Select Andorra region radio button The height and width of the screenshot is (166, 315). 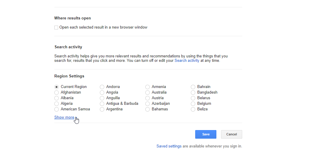click(102, 87)
